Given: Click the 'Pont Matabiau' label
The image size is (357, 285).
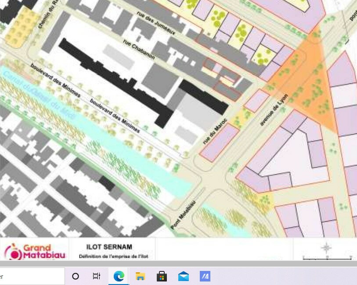Looking at the screenshot, I should click(183, 215).
